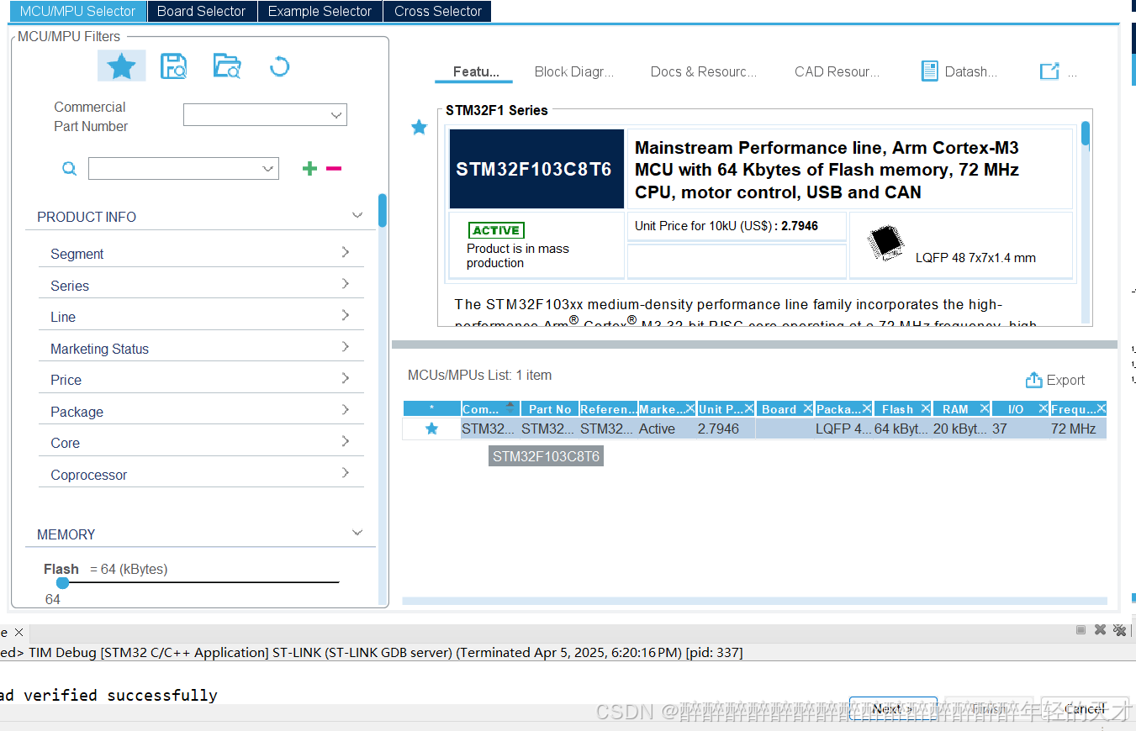Viewport: 1136px width, 731px height.
Task: Collapse the PRODUCT INFO section
Action: [357, 216]
